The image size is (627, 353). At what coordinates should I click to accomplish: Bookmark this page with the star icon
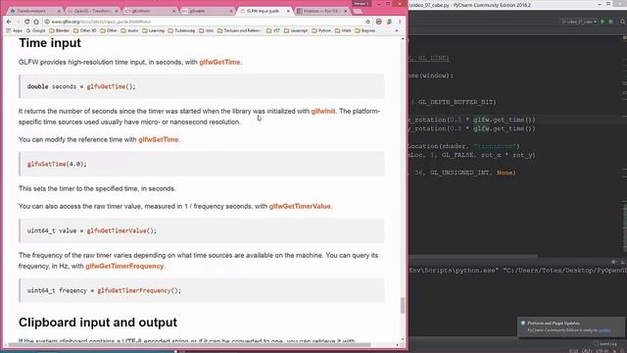pos(368,22)
